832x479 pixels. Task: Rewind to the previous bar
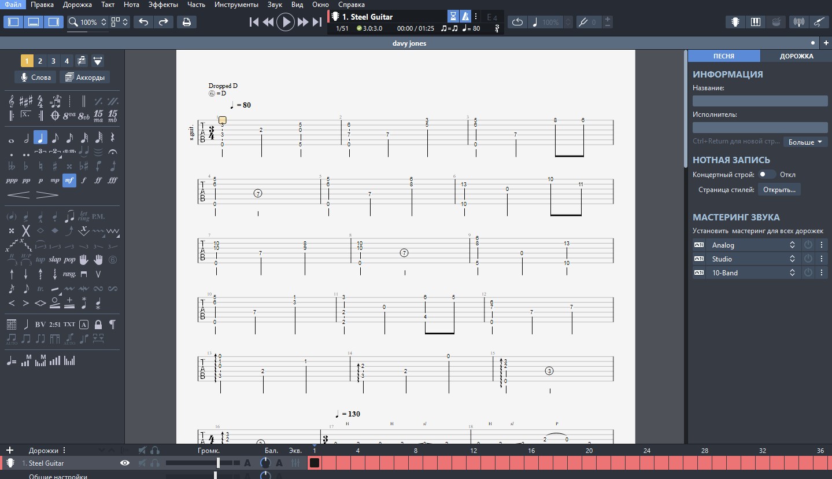click(268, 22)
